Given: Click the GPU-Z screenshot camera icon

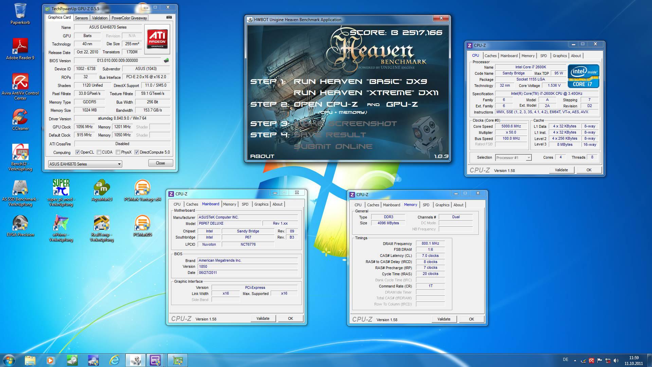Looking at the screenshot, I should coord(169,17).
